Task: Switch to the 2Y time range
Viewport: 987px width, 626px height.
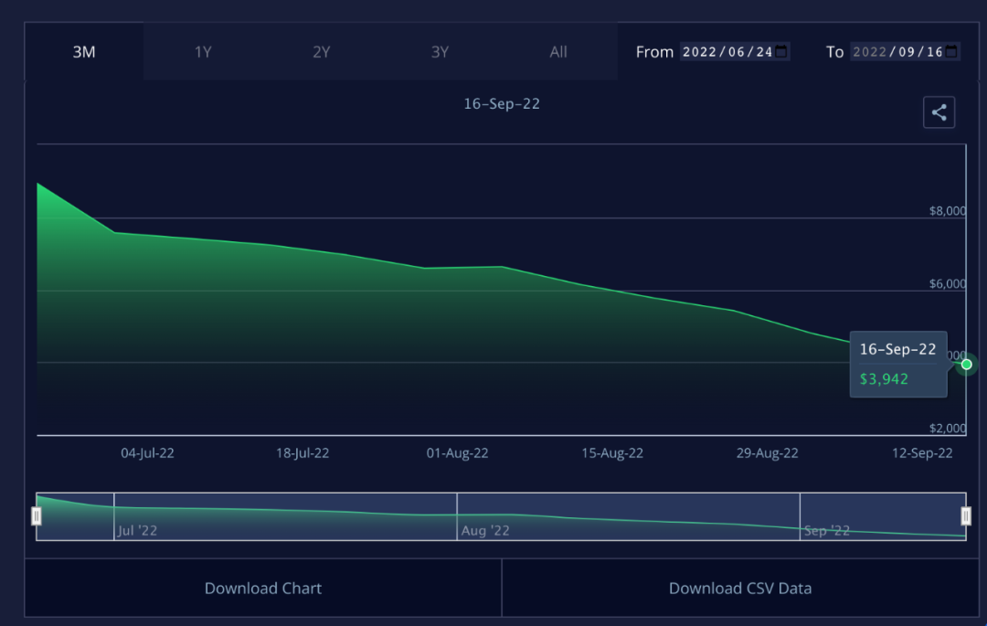Action: pos(322,52)
